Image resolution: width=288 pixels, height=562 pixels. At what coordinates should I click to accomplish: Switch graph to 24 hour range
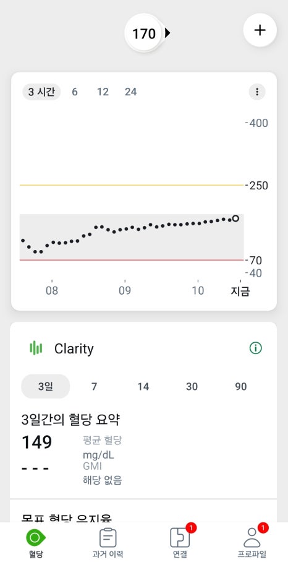click(130, 92)
